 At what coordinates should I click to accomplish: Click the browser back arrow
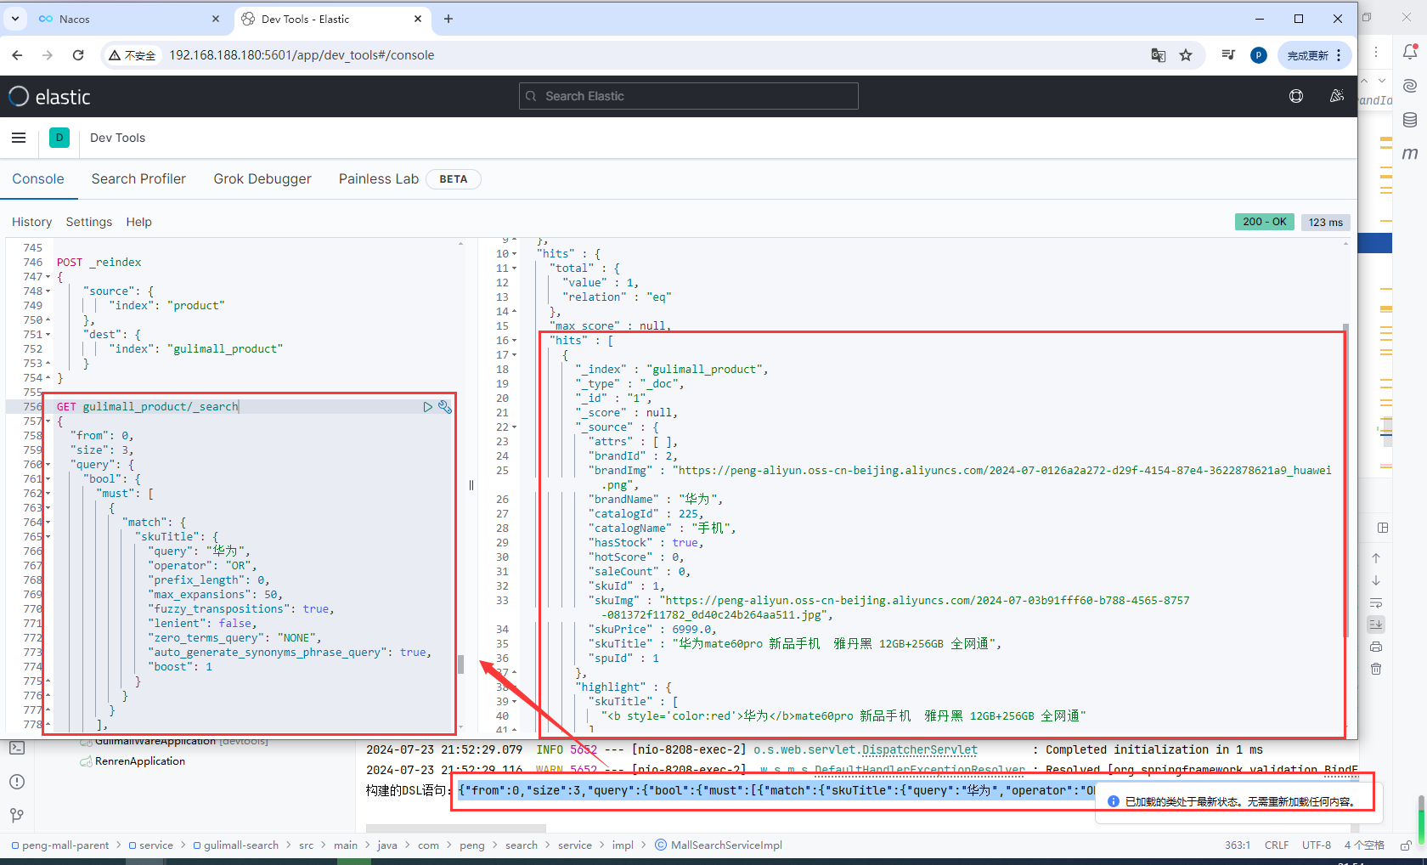pos(18,55)
